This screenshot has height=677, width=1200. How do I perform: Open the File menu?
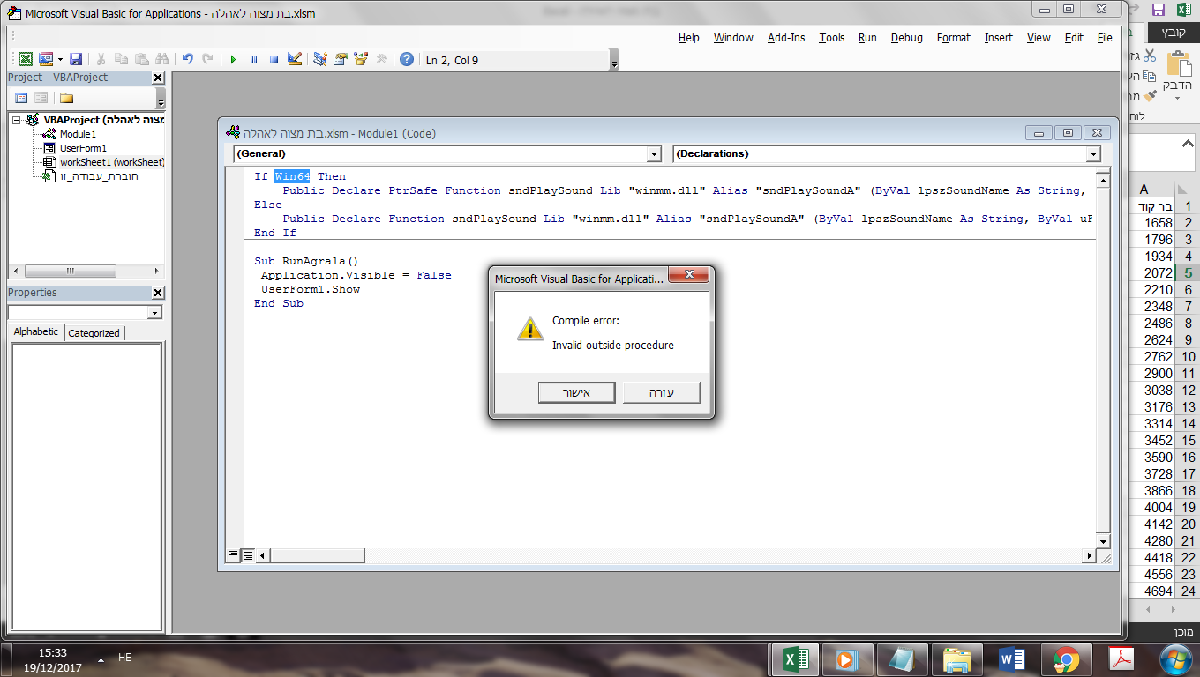1105,38
